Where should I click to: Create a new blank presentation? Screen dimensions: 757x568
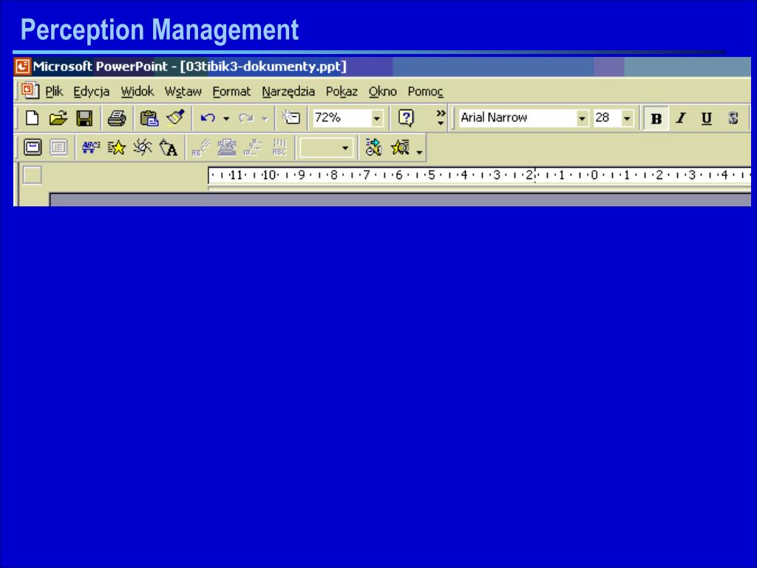[33, 118]
